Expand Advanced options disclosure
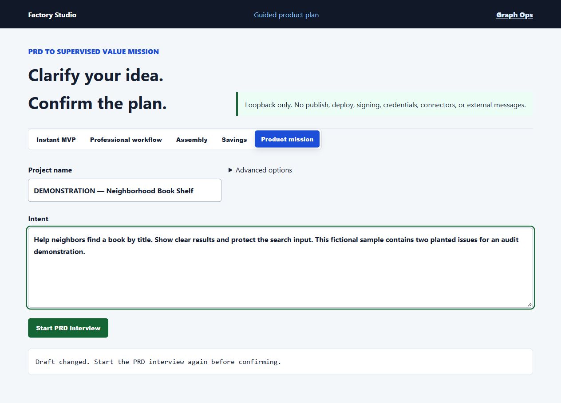 (261, 170)
